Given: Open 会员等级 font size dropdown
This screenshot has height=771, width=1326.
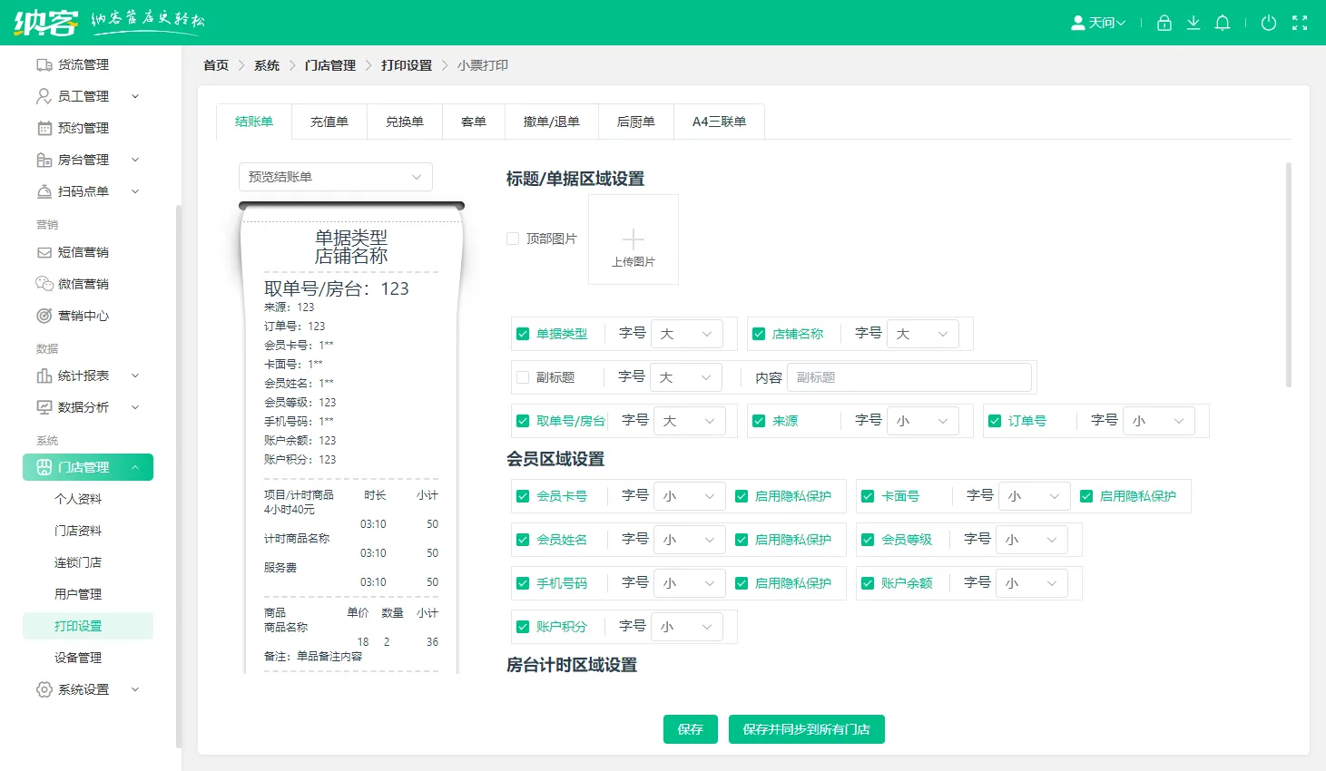Looking at the screenshot, I should tap(1032, 540).
